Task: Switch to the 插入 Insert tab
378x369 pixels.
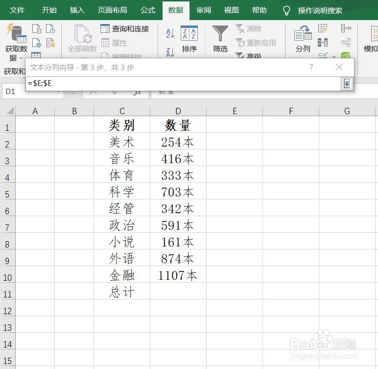Action: (x=77, y=10)
